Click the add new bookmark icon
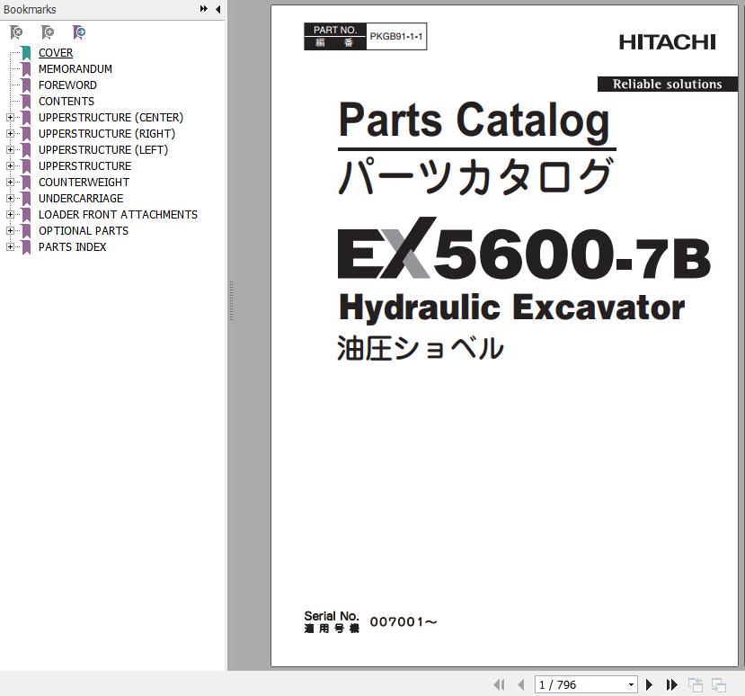This screenshot has width=745, height=696. 48,32
